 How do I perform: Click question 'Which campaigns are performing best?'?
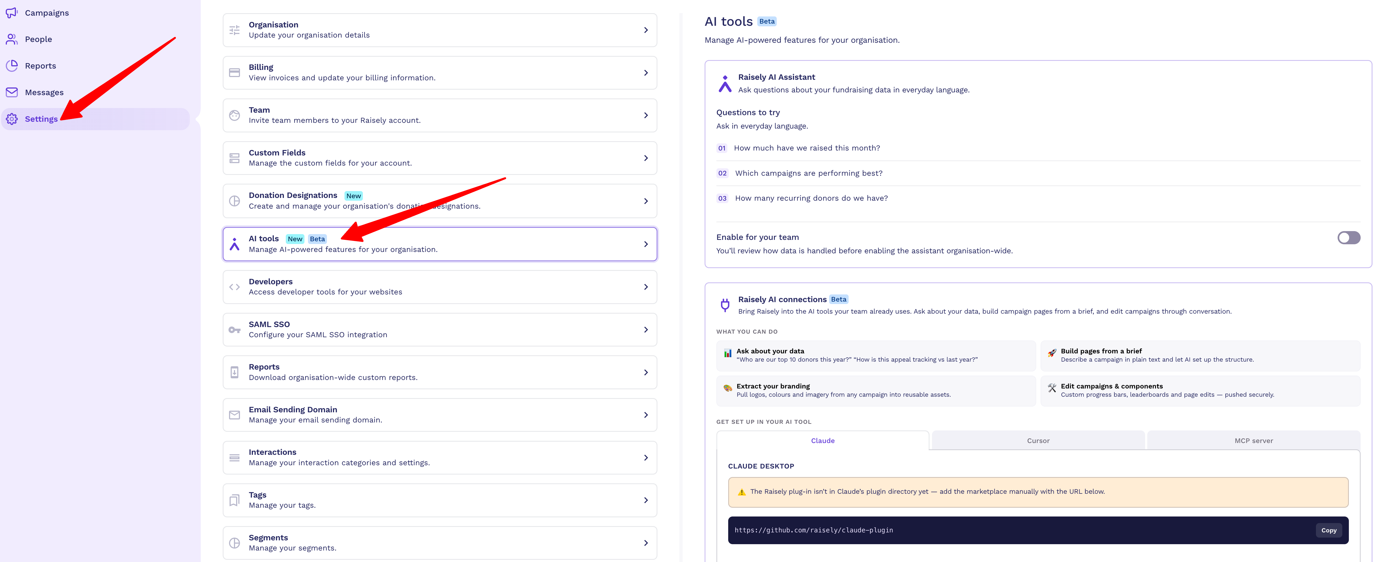click(809, 173)
